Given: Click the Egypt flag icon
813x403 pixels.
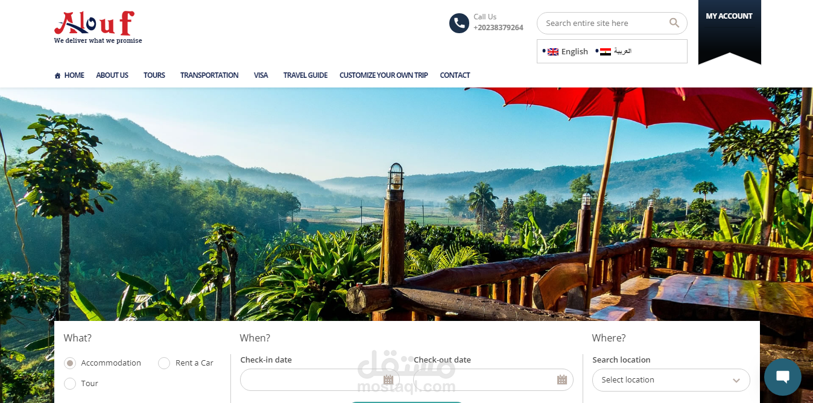Looking at the screenshot, I should (606, 52).
